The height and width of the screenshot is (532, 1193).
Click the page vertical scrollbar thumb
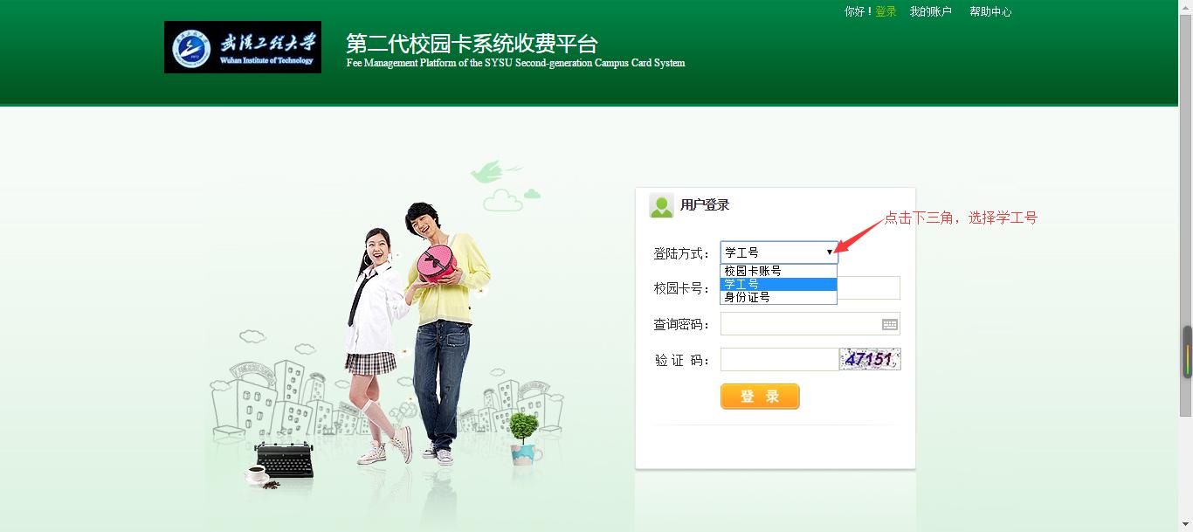click(1187, 352)
